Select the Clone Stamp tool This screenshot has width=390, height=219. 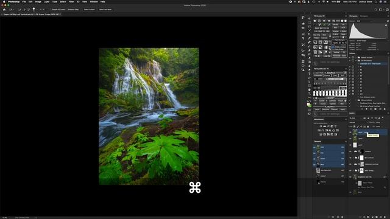(309, 50)
